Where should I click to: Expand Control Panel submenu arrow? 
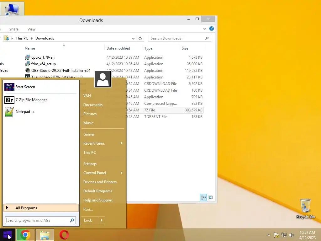(122, 173)
